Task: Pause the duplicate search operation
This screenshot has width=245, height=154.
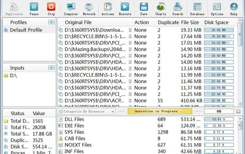Action: click(x=34, y=9)
